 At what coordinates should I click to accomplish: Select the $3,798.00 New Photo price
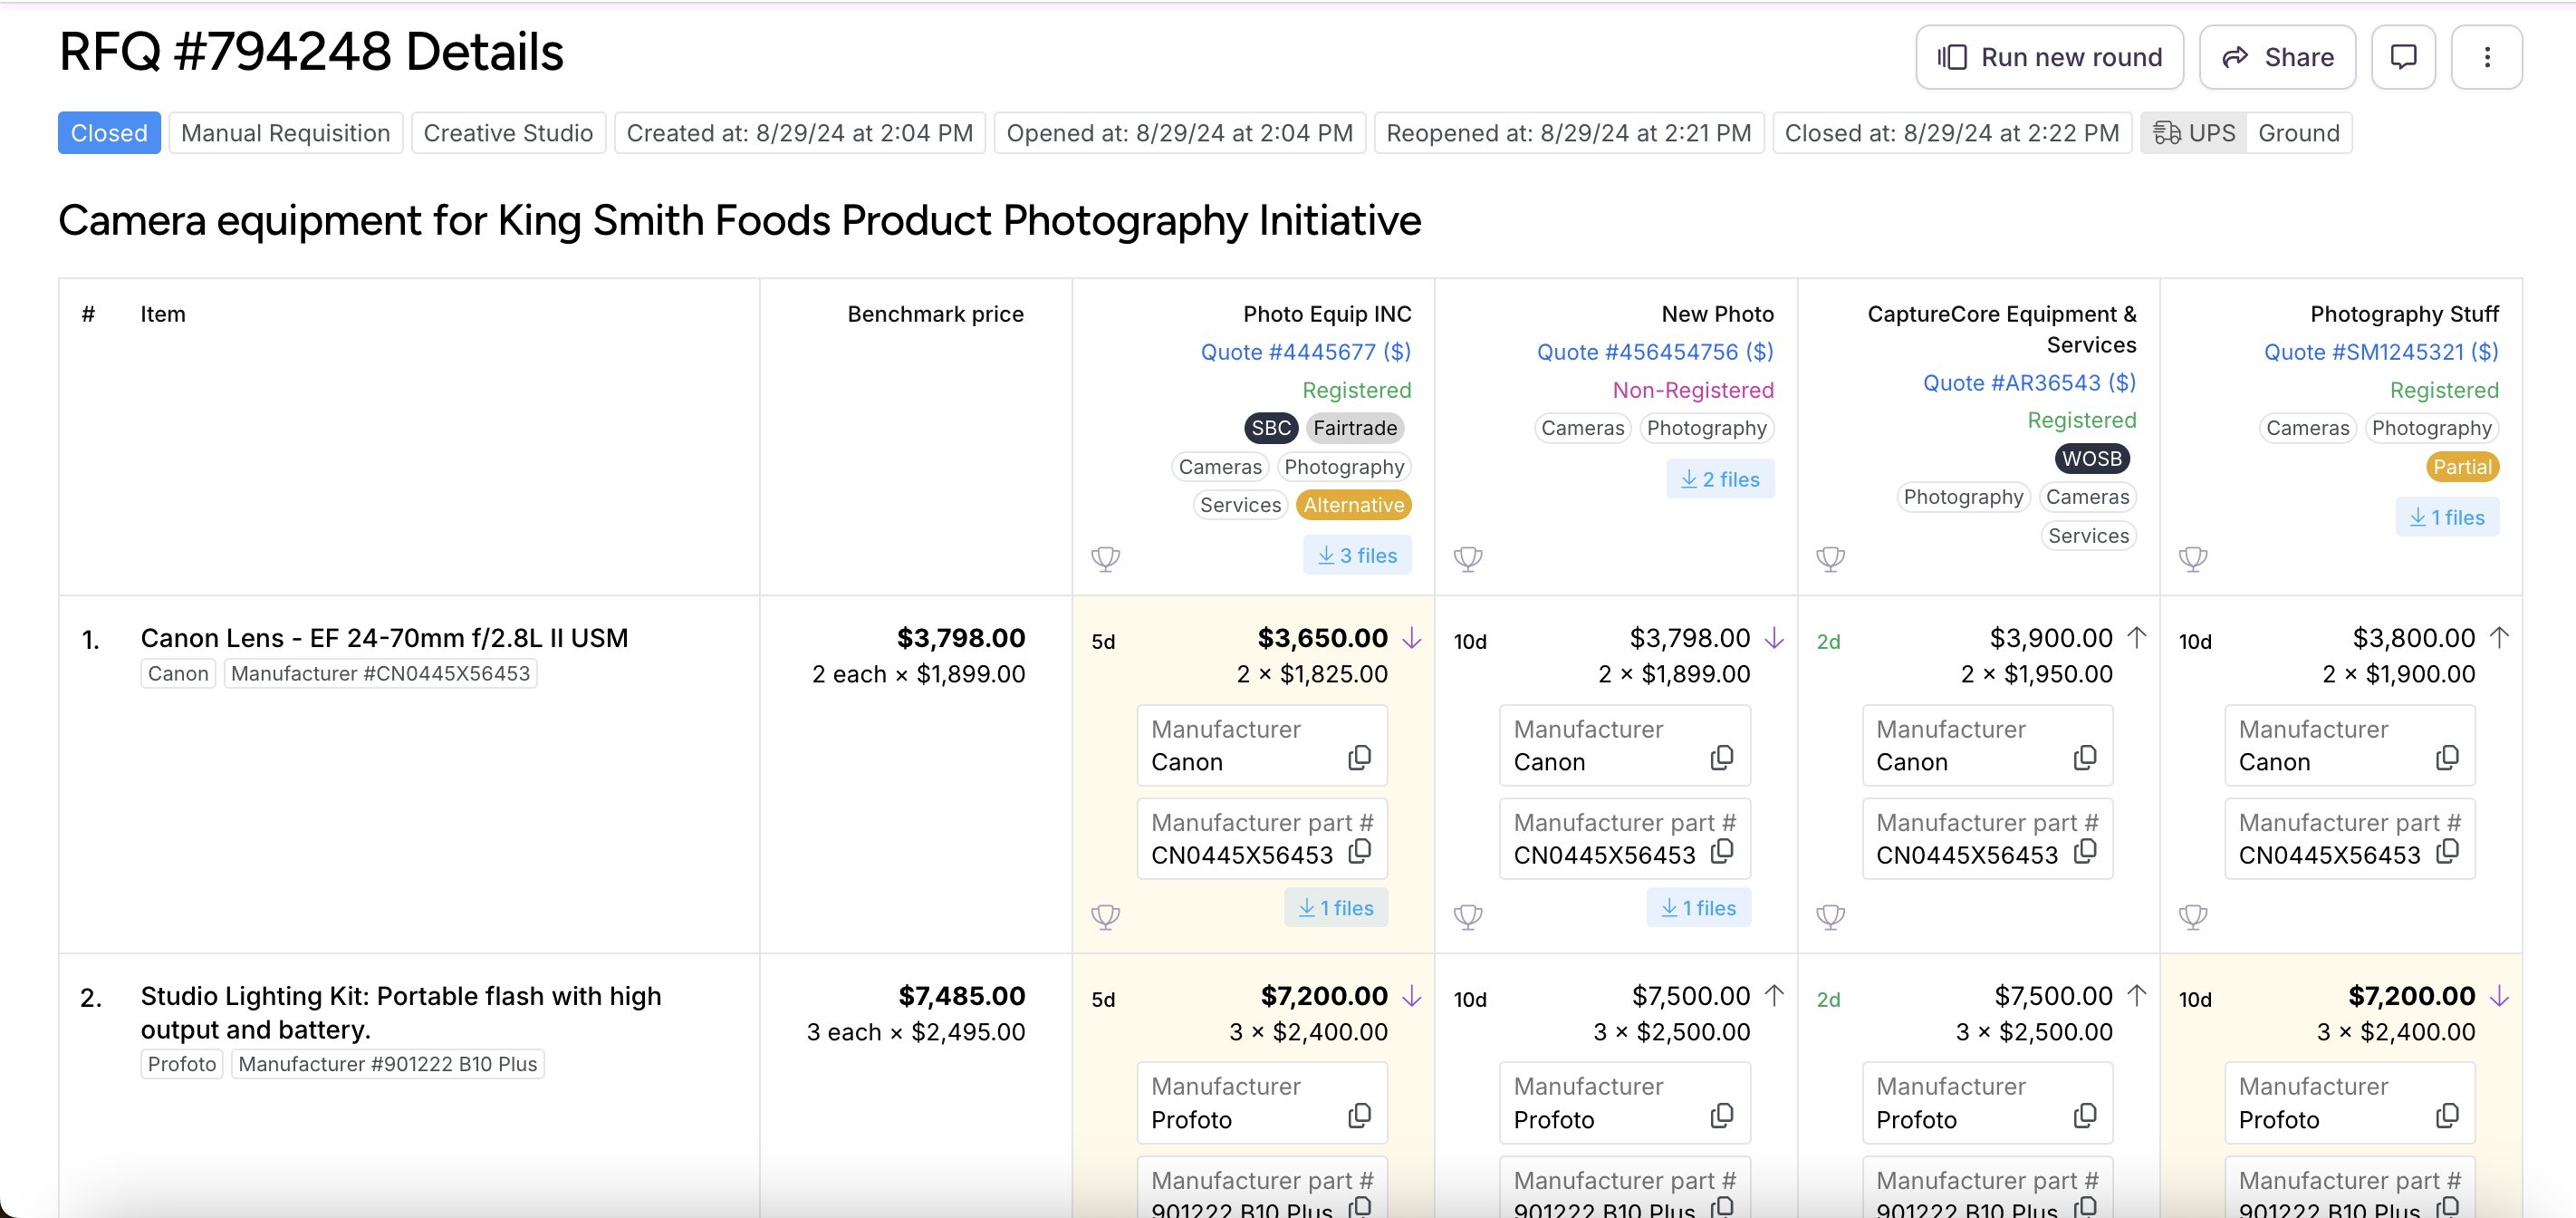tap(1689, 637)
